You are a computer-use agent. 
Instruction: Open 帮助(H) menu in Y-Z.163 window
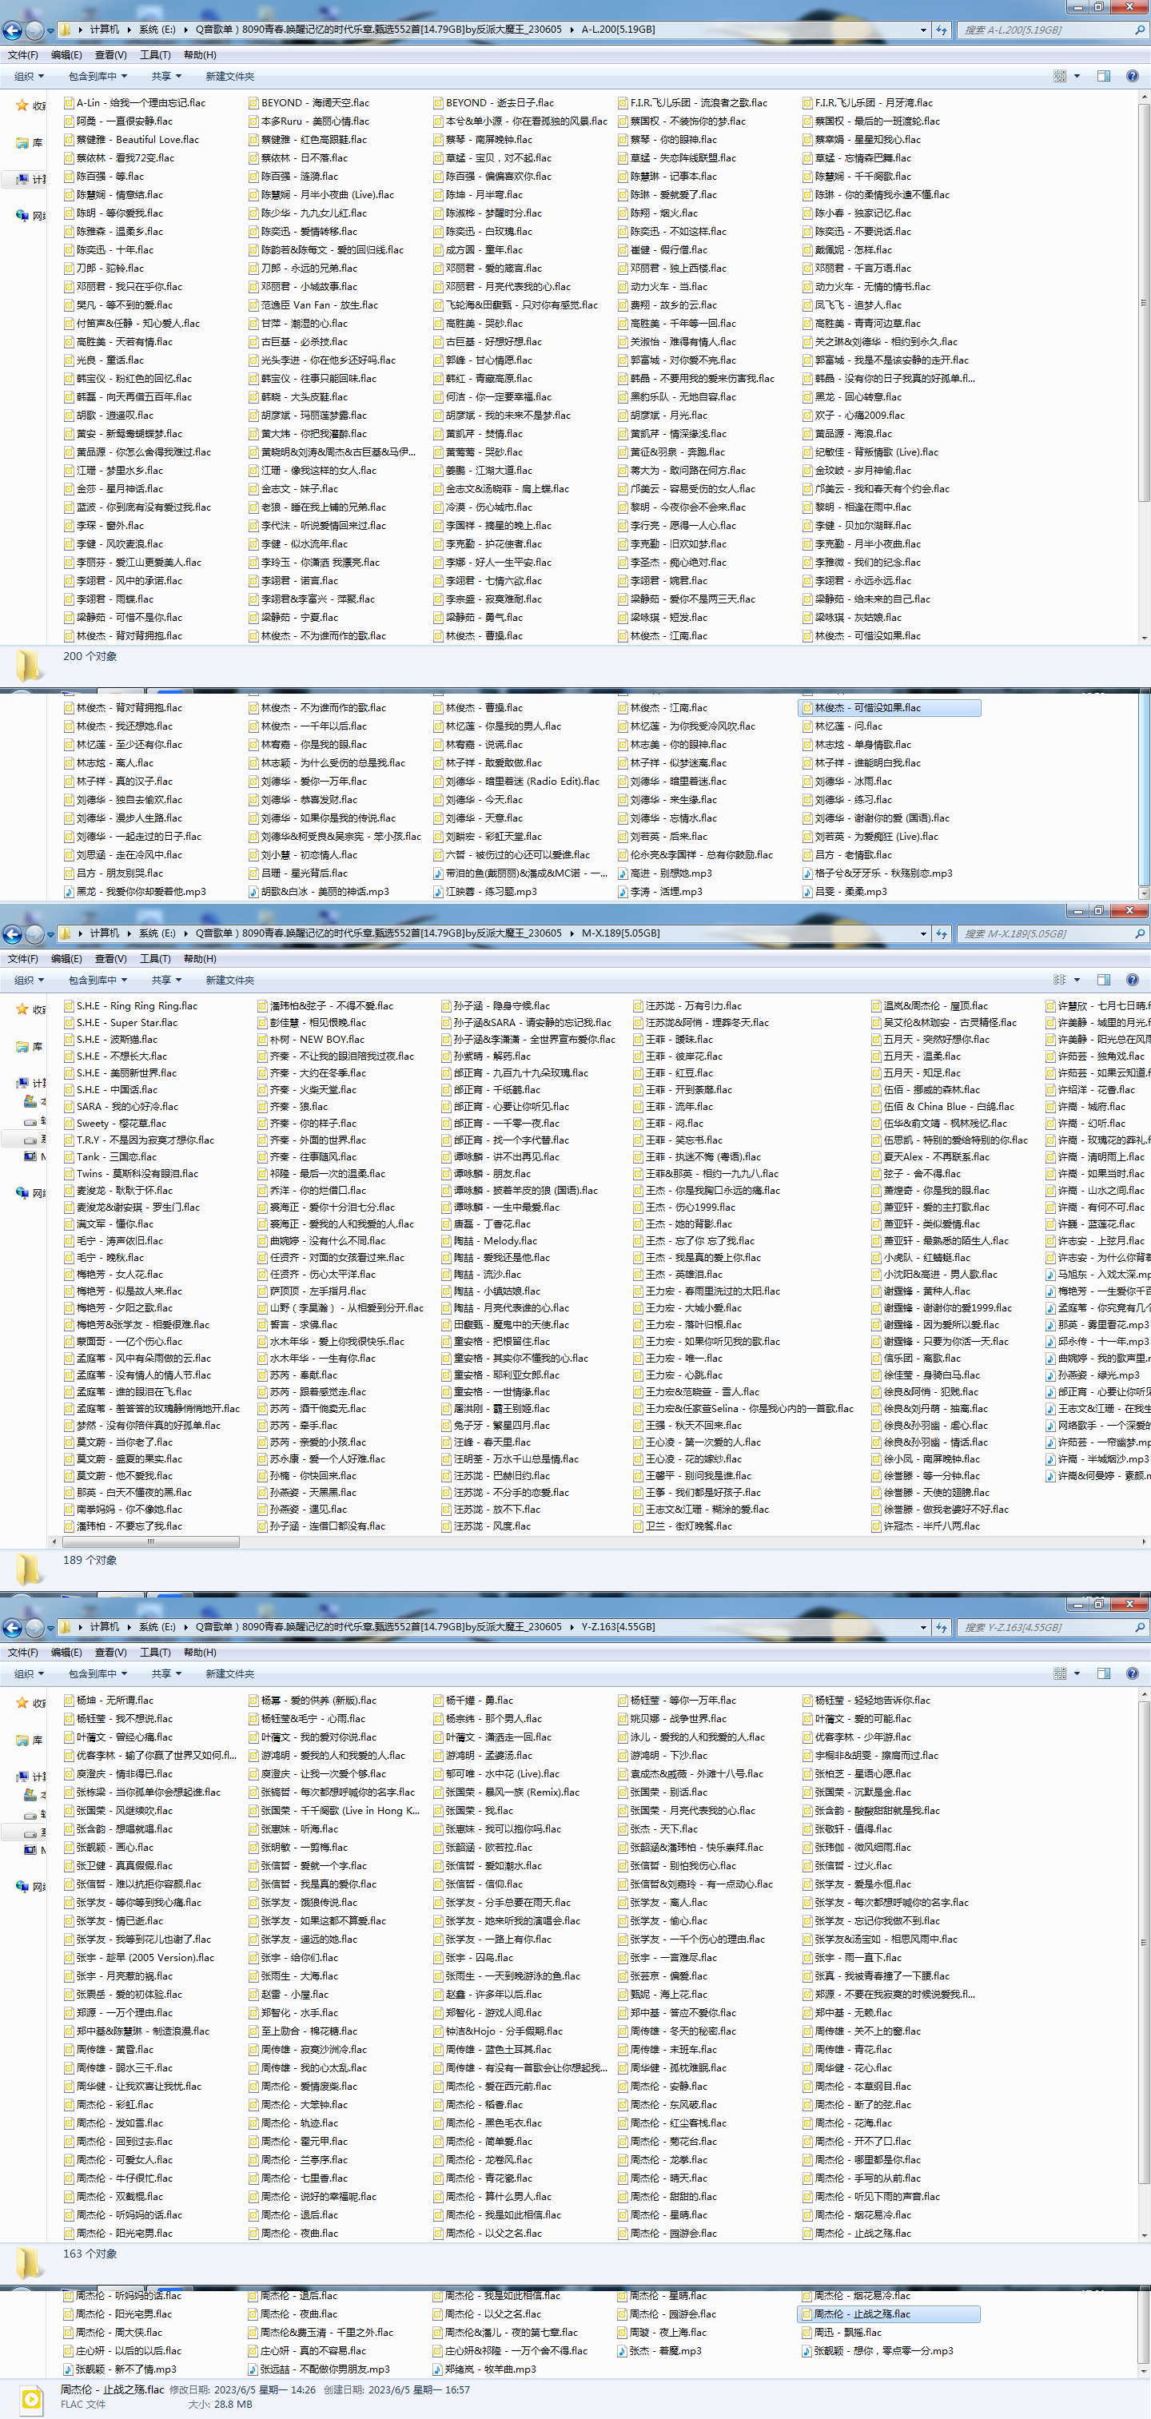point(200,1652)
